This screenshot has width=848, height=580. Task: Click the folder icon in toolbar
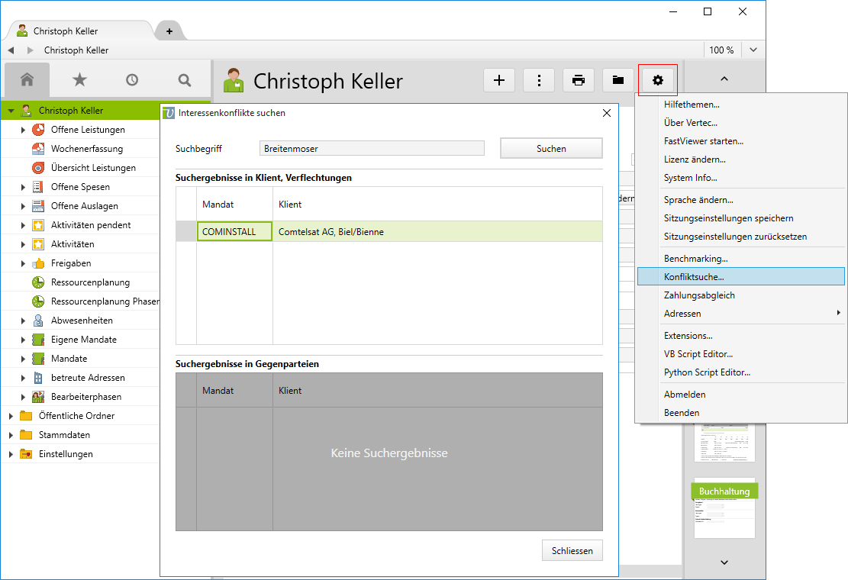(x=618, y=80)
